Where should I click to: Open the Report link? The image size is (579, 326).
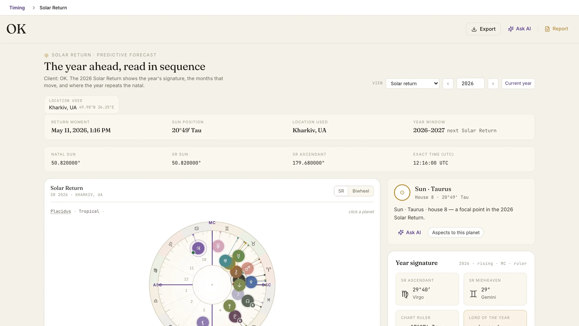click(556, 29)
